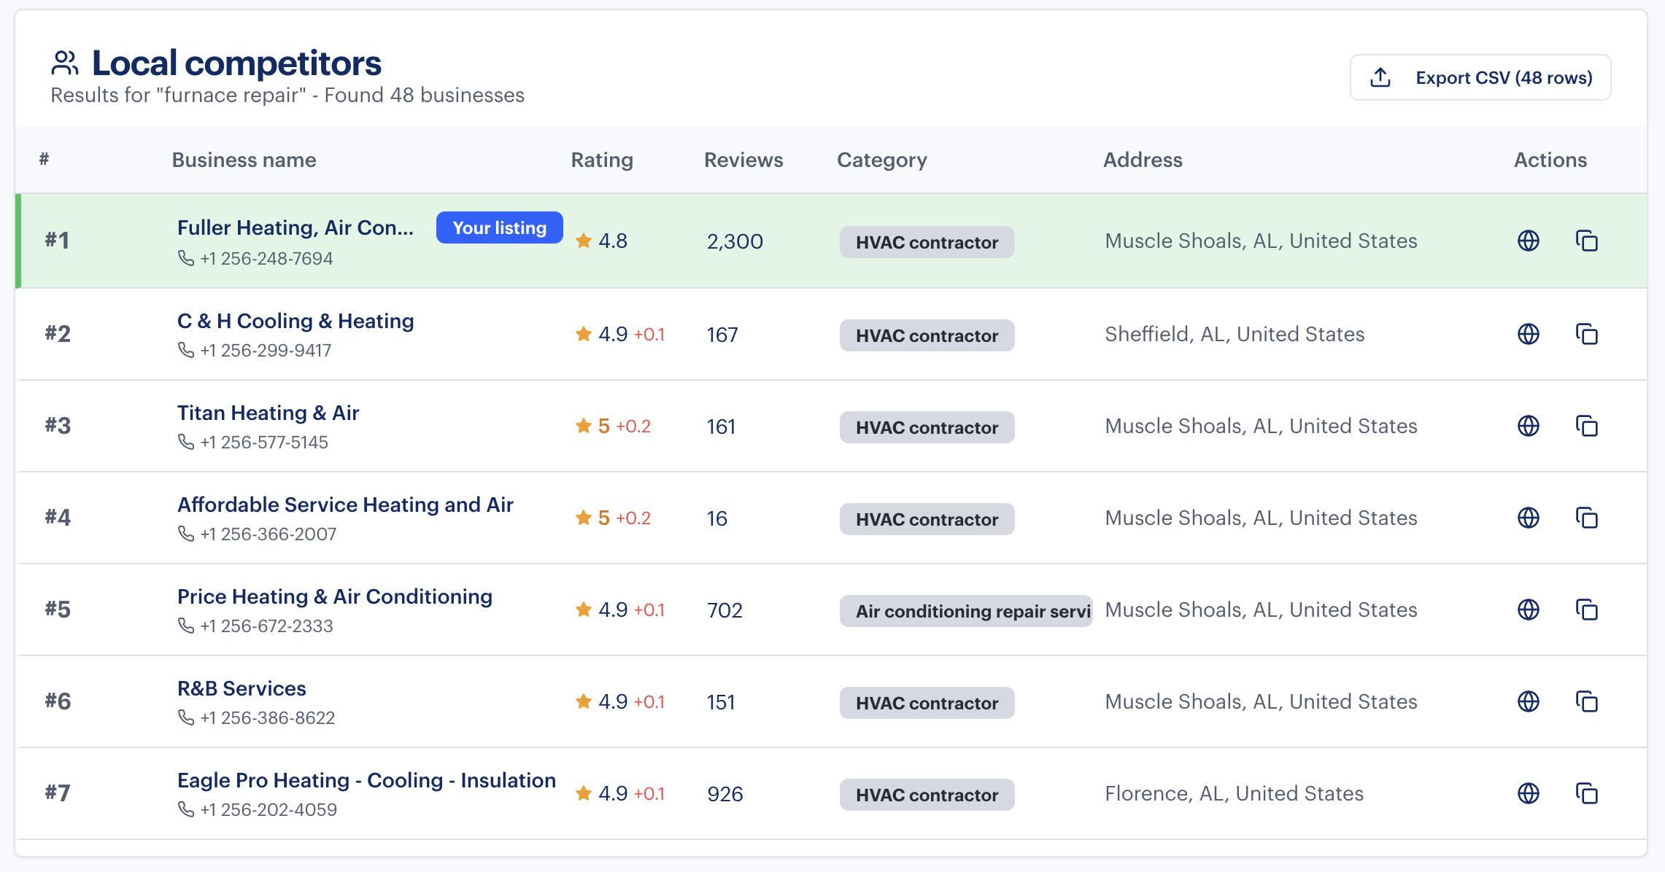
Task: Open R&B Services business link
Action: [242, 688]
